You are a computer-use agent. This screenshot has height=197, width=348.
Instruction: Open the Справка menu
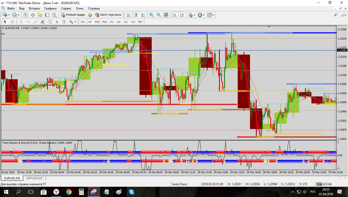94,8
